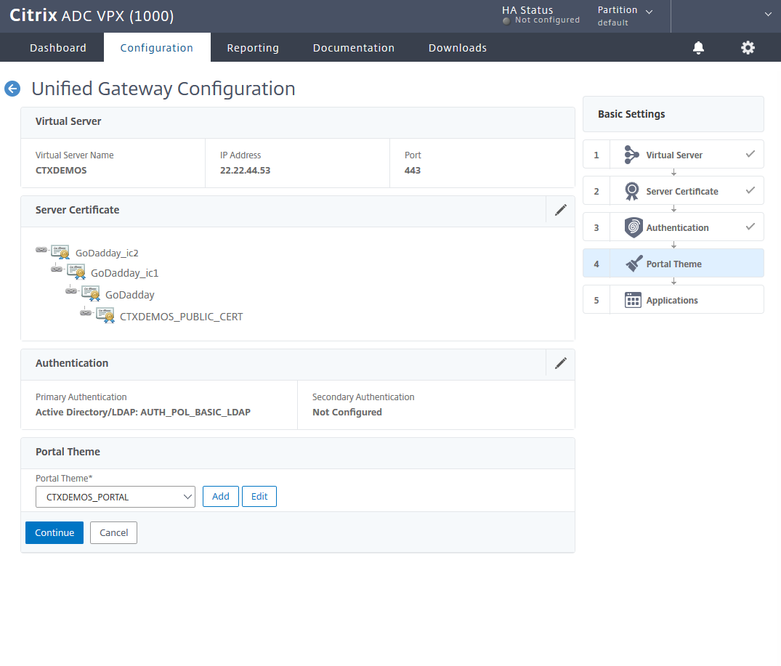
Task: Go to the Documentation tab
Action: [354, 48]
